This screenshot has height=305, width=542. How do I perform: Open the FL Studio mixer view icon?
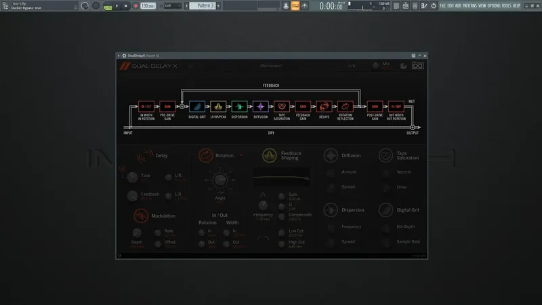pyautogui.click(x=415, y=6)
